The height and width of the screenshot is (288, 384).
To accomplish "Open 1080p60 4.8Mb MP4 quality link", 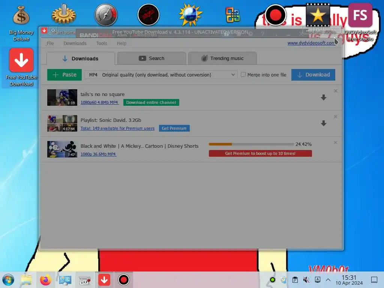I will point(99,102).
